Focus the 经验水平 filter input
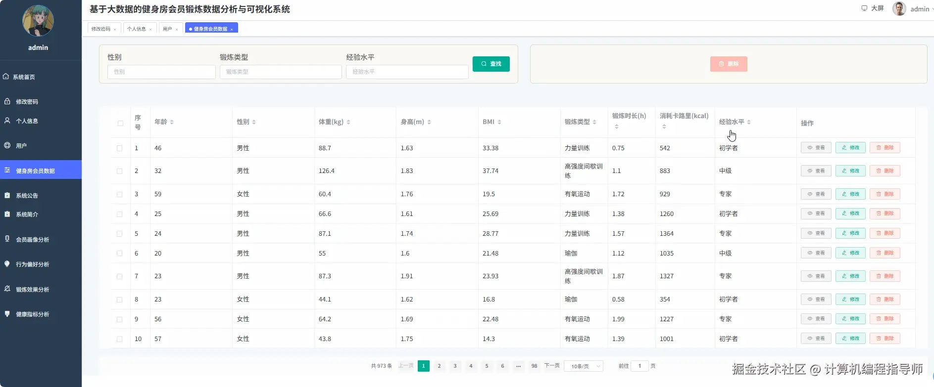 407,72
